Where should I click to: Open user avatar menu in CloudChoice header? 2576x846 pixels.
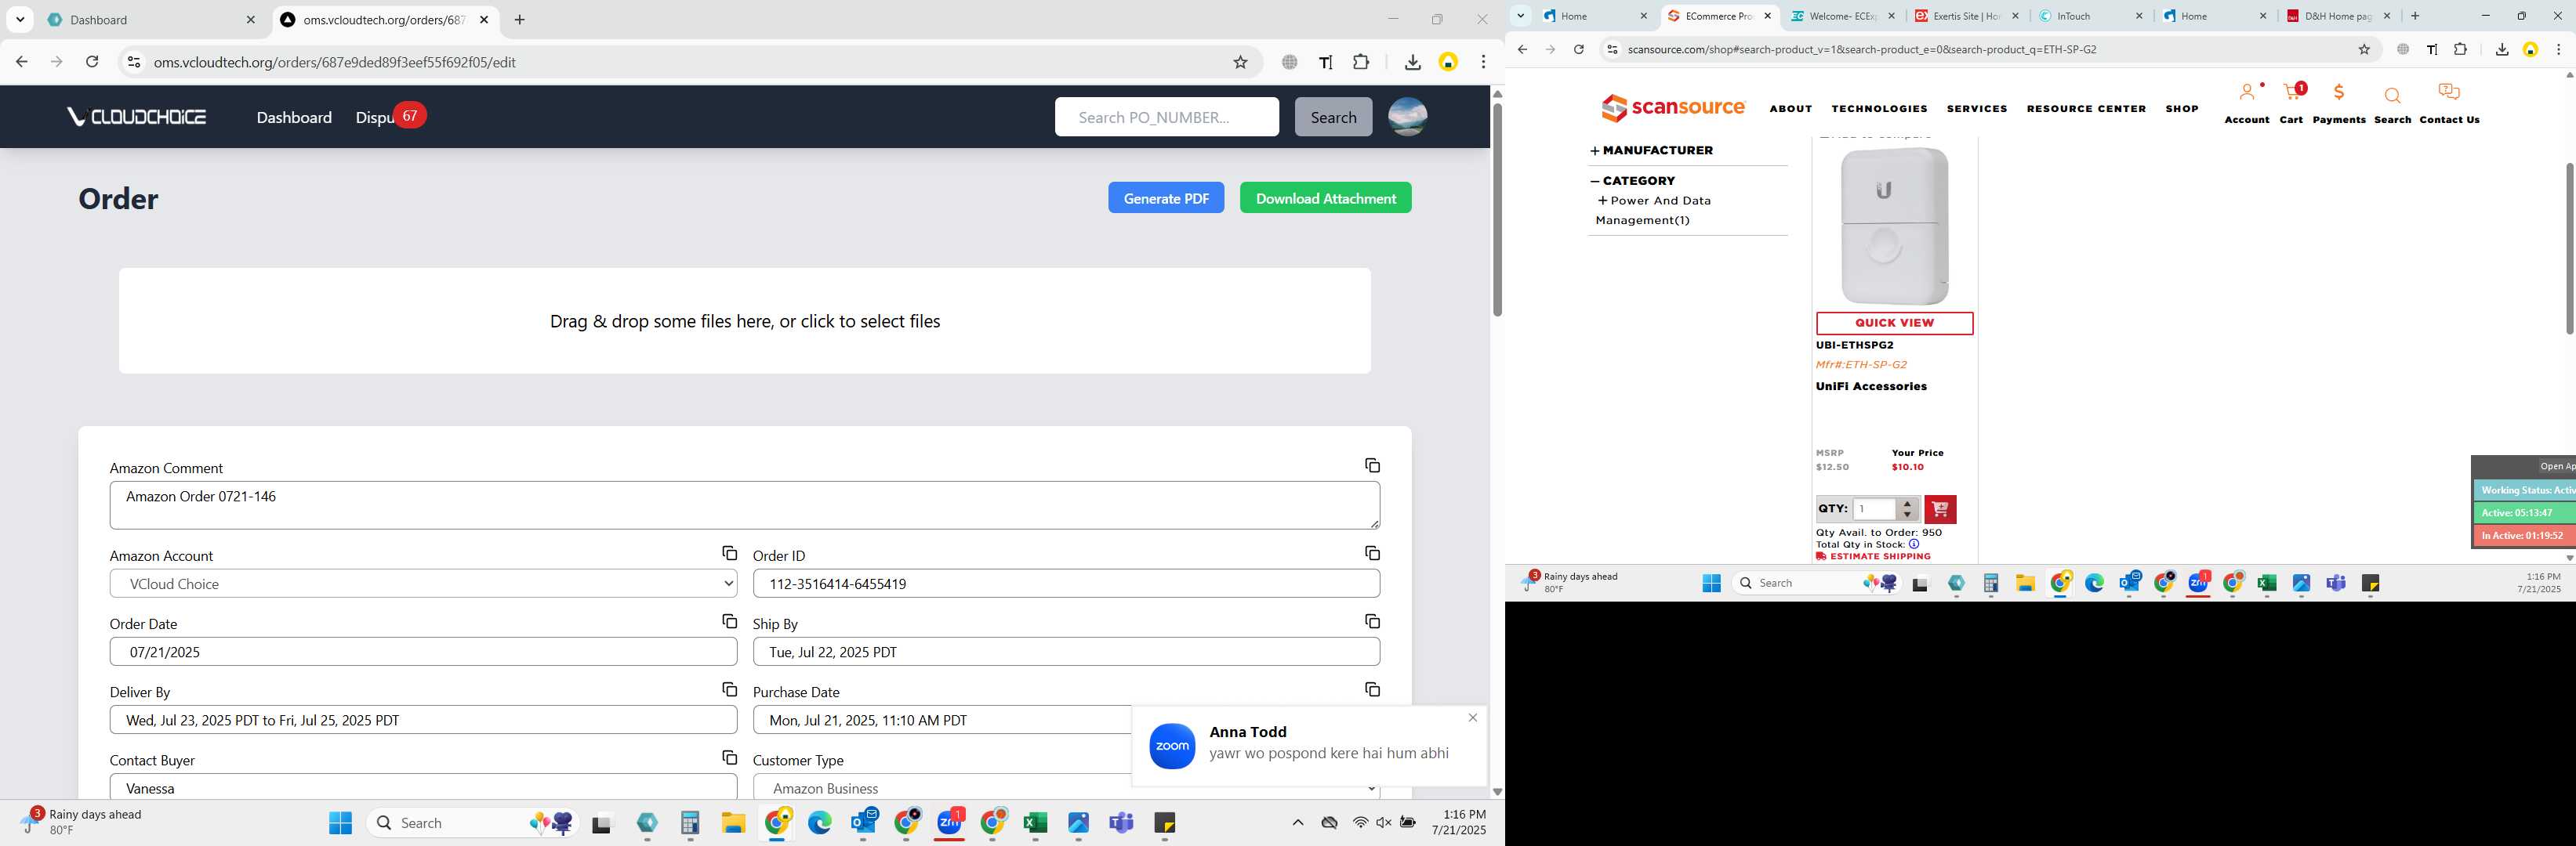coord(1407,117)
